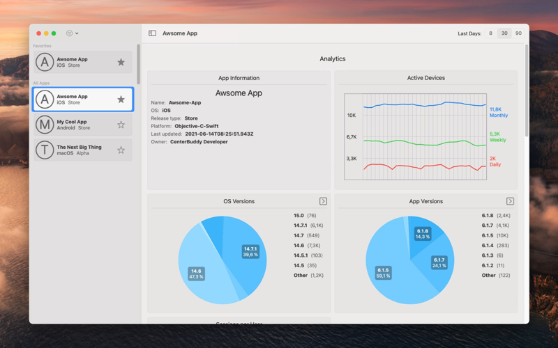Toggle the sidebar with the panel icon

[152, 33]
